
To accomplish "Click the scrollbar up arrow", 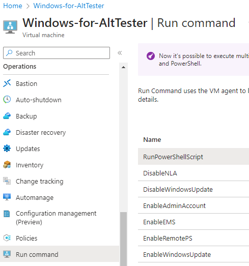I will 123,67.
